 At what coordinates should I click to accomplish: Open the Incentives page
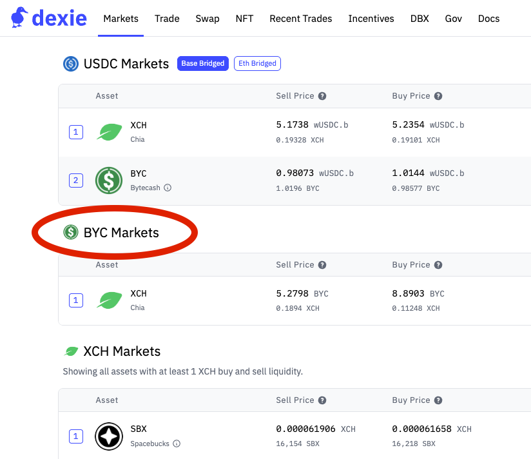point(371,18)
